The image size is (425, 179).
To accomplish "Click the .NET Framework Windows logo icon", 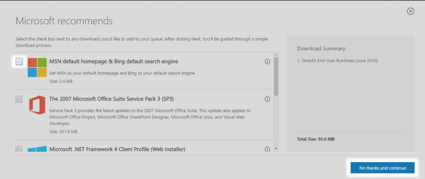I will pos(37,149).
